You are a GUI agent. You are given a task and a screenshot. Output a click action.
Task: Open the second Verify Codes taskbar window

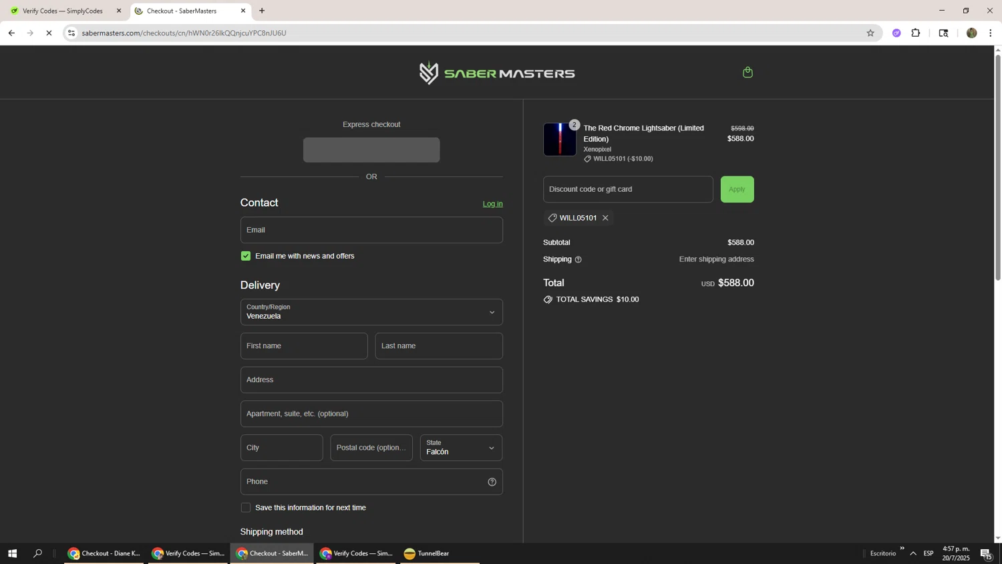pos(357,553)
